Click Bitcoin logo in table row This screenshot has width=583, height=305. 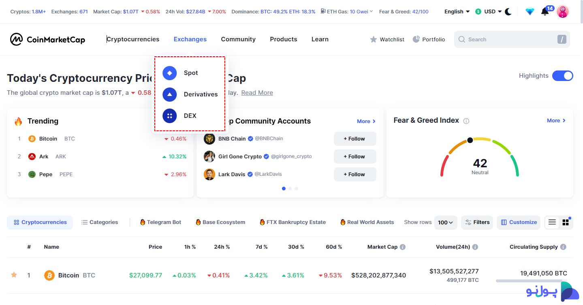tap(49, 275)
